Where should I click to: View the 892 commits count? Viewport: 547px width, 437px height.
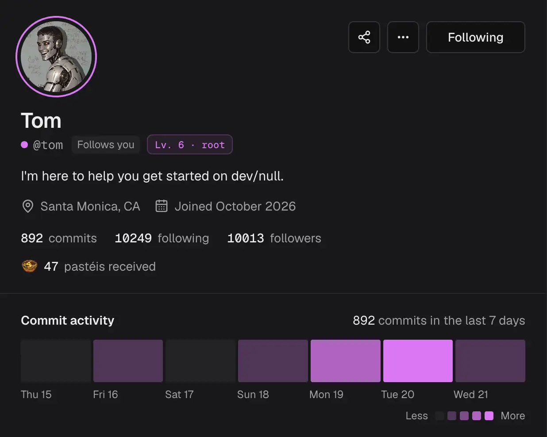[x=59, y=238]
